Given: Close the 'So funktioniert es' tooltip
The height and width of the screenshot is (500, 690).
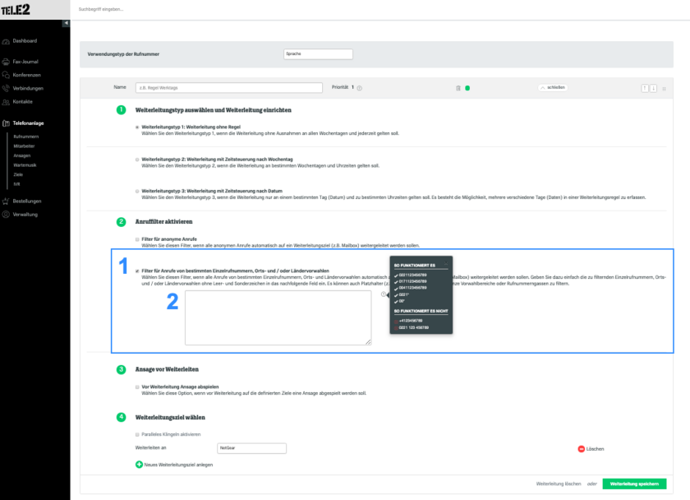Looking at the screenshot, I should (446, 263).
